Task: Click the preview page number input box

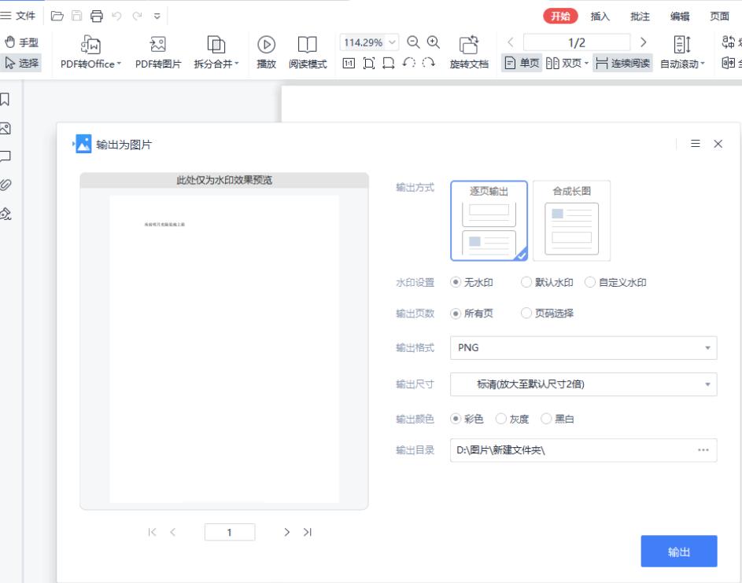Action: point(230,532)
